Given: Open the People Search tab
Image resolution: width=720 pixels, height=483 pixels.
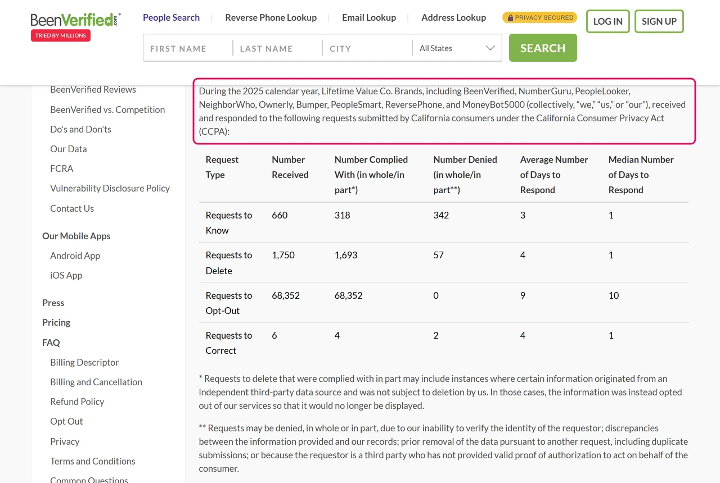Looking at the screenshot, I should tap(171, 17).
